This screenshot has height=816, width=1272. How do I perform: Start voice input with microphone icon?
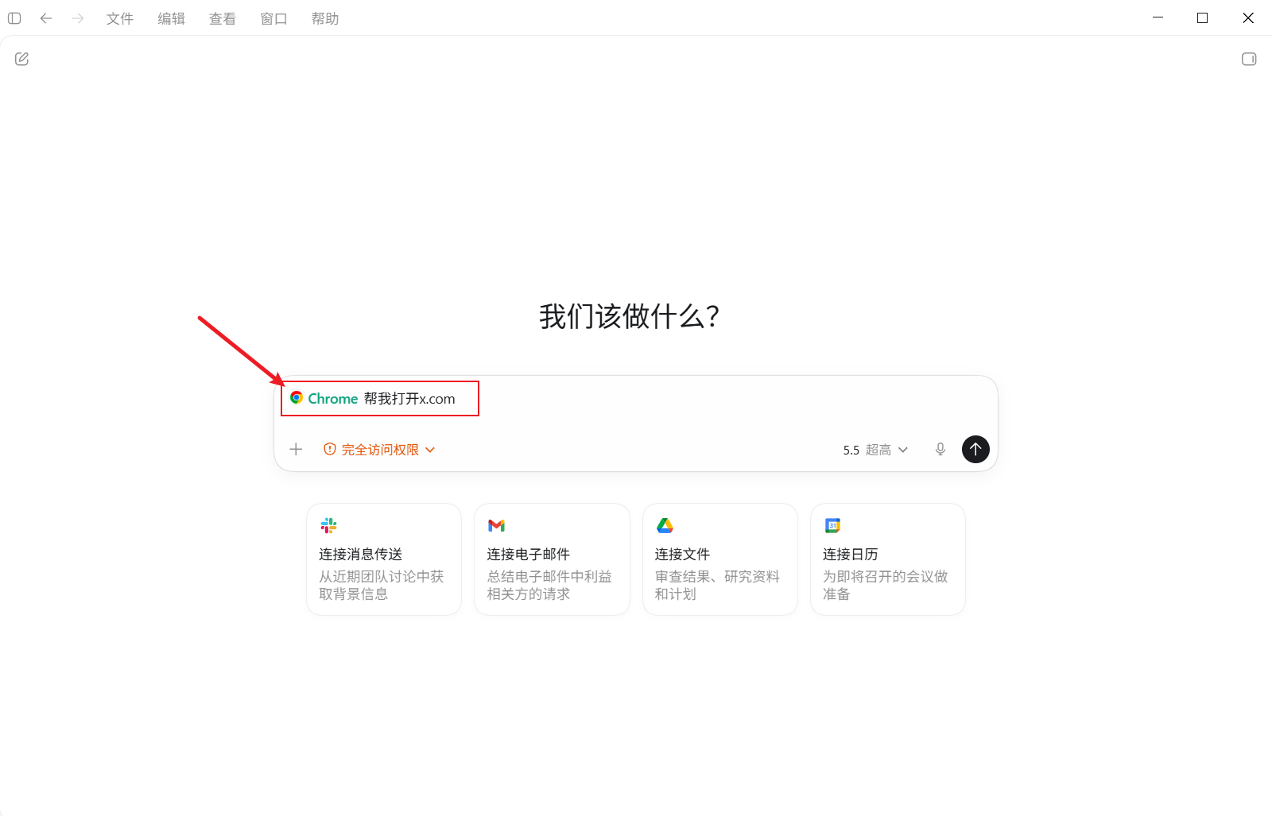pos(940,450)
